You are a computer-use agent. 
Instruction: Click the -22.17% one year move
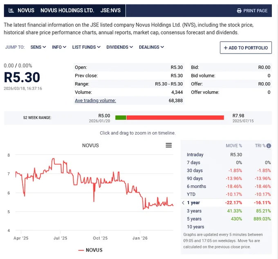pos(233,203)
